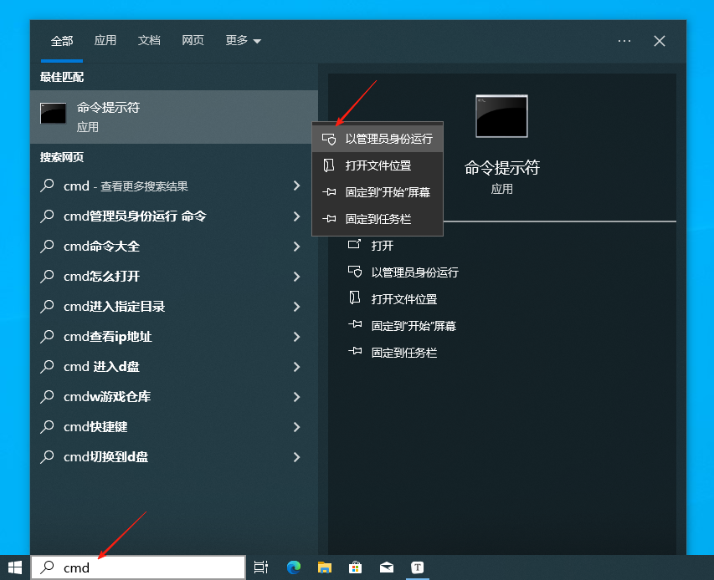The height and width of the screenshot is (580, 714).
Task: Open Microsoft Store from the taskbar
Action: [355, 567]
